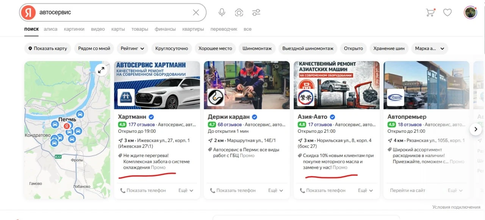This screenshot has height=220, width=485.
Task: Click the Показать карту chip
Action: point(48,49)
